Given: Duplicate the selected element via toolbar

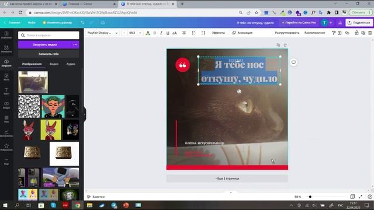Looking at the screenshot, I should 363,33.
